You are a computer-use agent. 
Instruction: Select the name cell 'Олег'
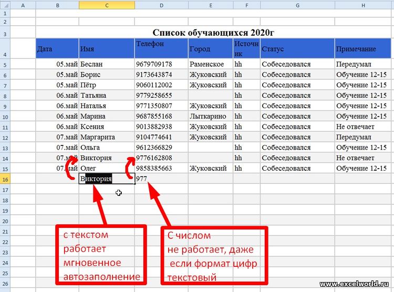click(x=107, y=169)
